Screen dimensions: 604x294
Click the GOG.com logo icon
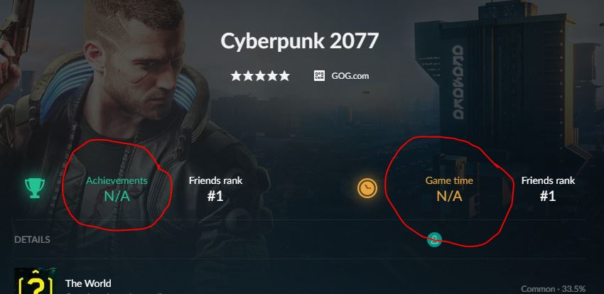[x=319, y=76]
